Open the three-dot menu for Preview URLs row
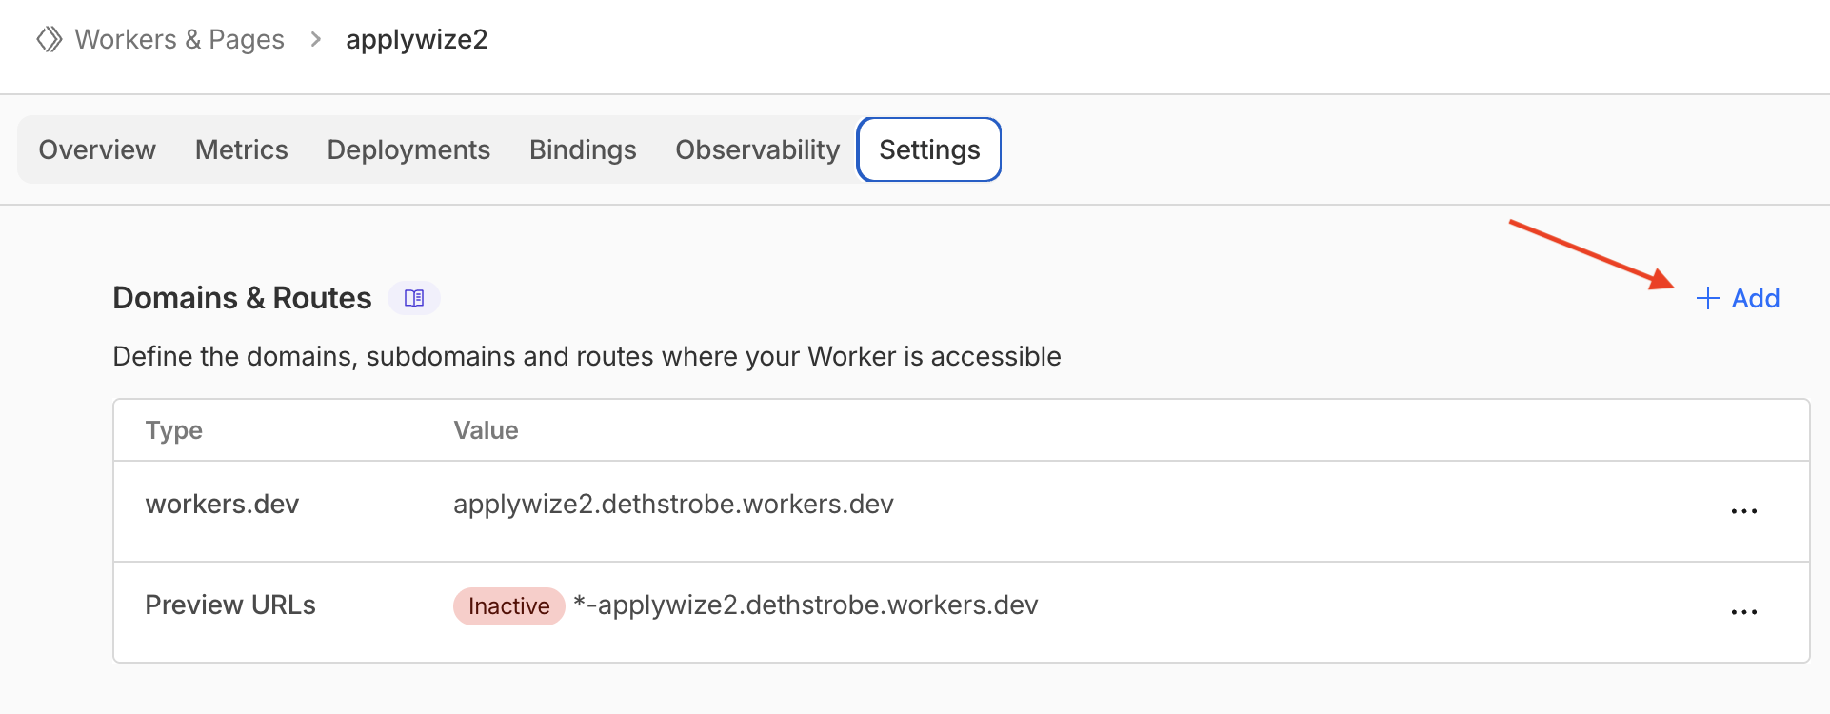This screenshot has width=1830, height=714. pyautogui.click(x=1744, y=612)
